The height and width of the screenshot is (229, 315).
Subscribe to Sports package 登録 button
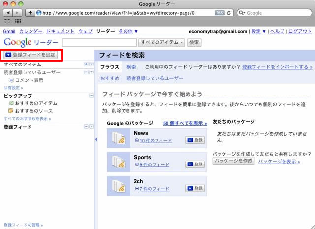(195, 164)
